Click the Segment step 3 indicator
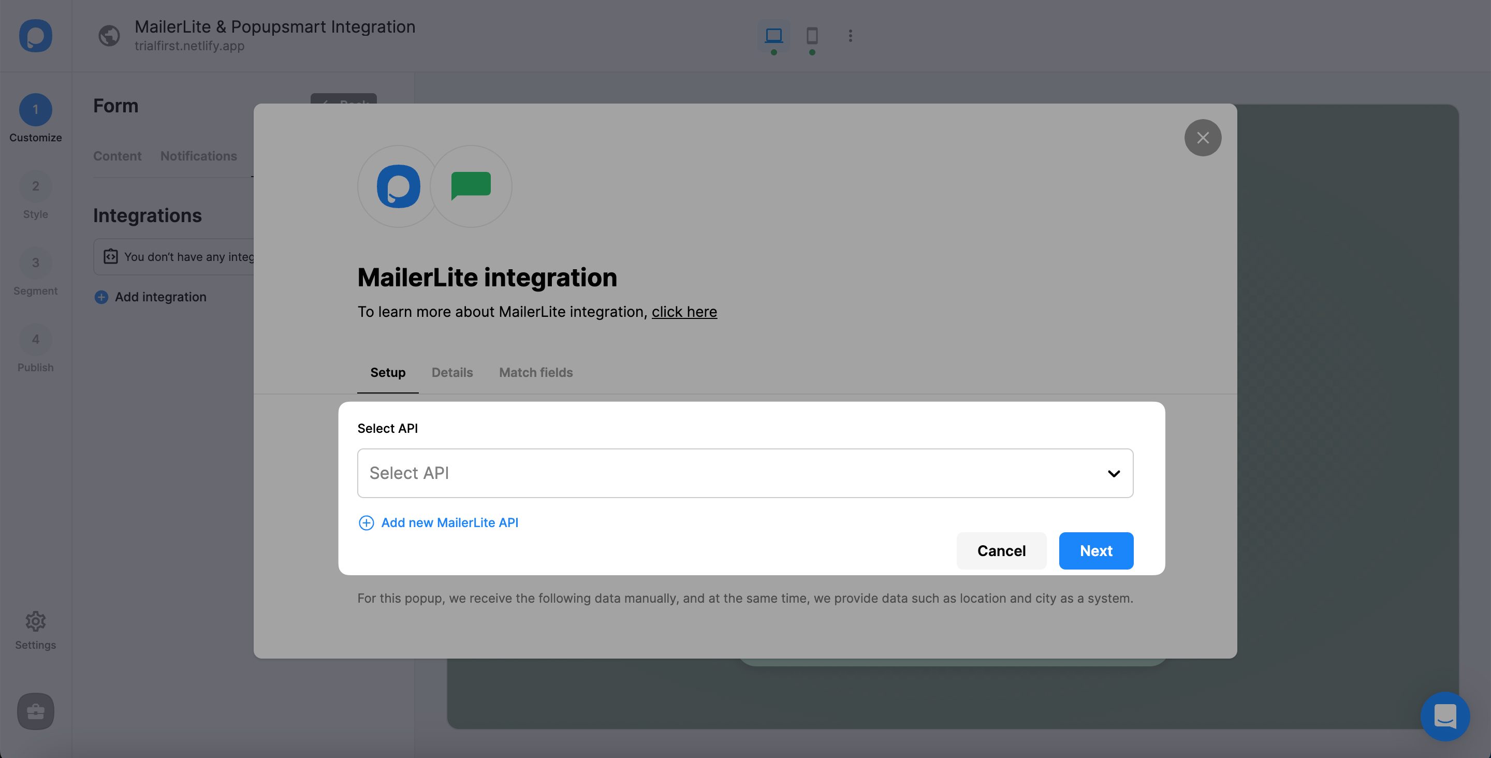1491x758 pixels. pos(35,275)
